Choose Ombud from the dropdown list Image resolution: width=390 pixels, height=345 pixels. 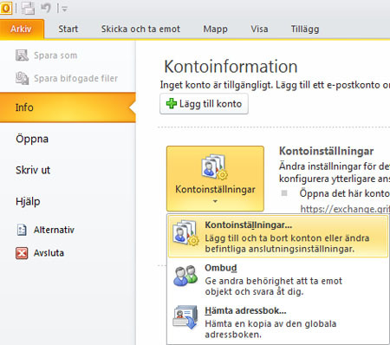(278, 279)
